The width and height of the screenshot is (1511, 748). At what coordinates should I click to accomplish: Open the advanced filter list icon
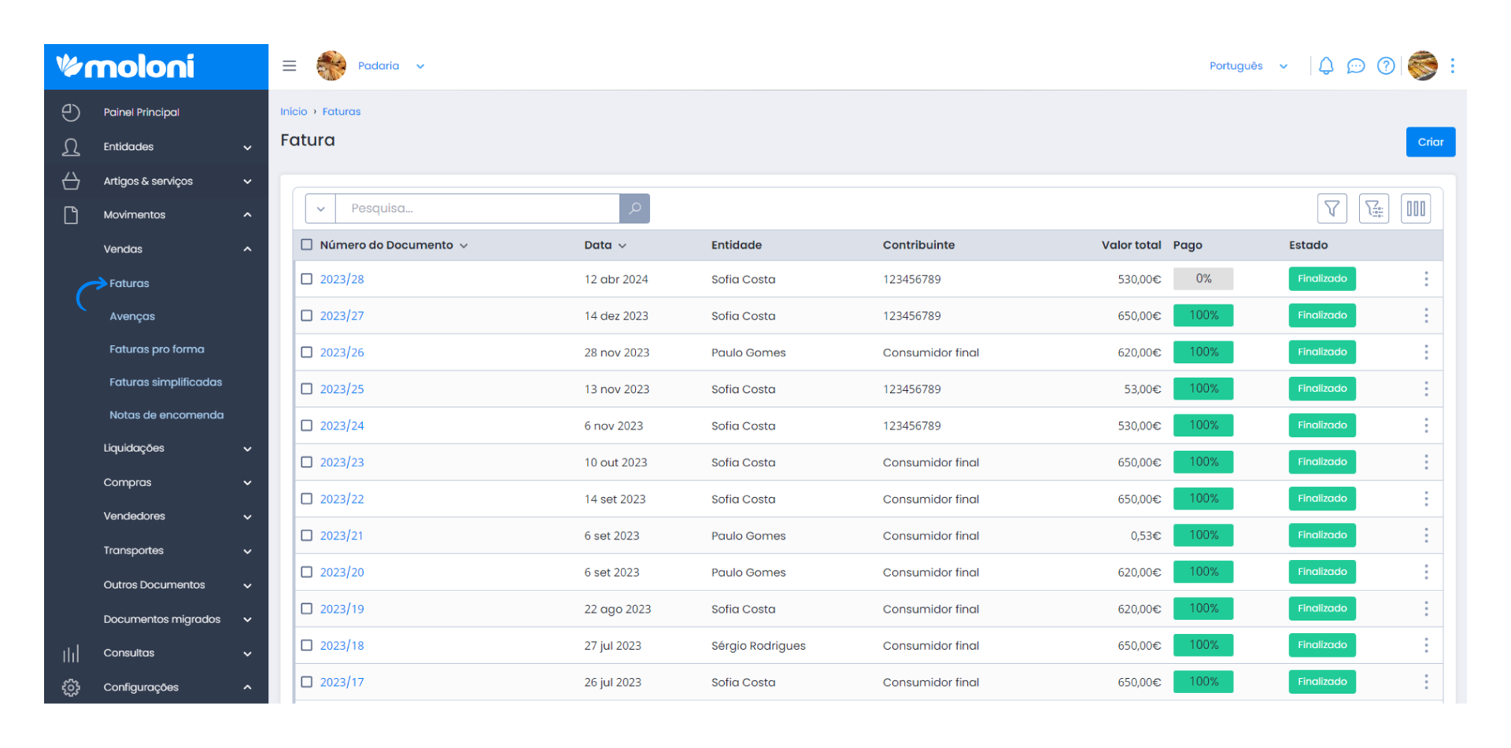click(1374, 208)
